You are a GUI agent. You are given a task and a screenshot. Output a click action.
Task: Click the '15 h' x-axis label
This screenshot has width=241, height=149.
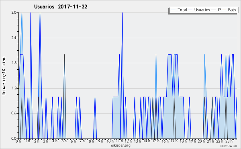click(x=156, y=141)
